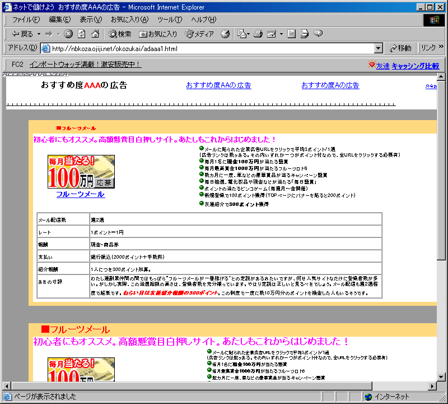Click the vertical scrollbar up arrow
The image size is (448, 404).
[441, 77]
